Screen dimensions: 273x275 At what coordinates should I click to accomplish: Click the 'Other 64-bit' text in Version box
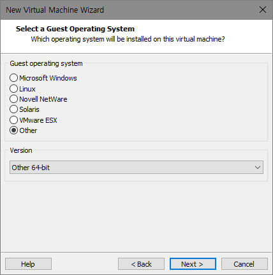[31, 168]
